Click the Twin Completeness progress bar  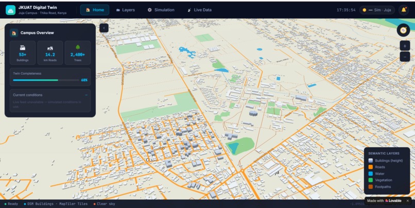pos(46,80)
